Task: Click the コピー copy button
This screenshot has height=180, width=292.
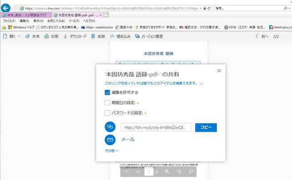Action: [206, 127]
